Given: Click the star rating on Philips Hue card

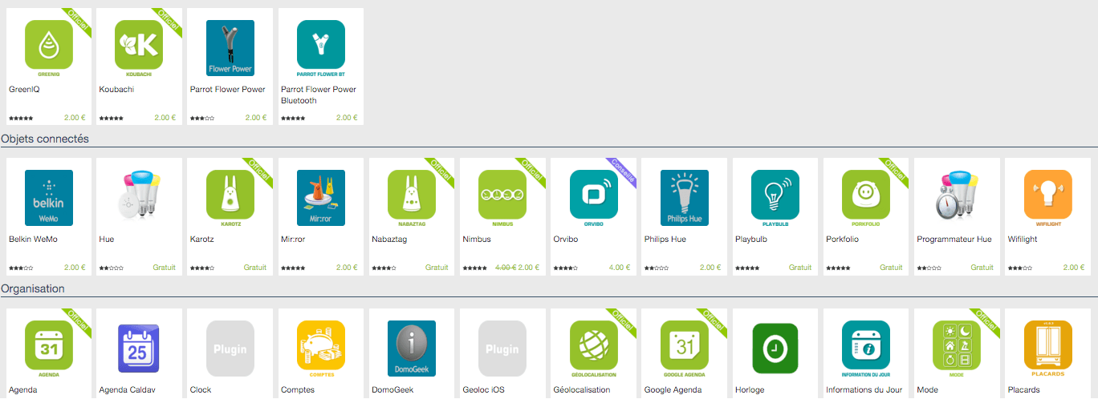Looking at the screenshot, I should click(656, 268).
